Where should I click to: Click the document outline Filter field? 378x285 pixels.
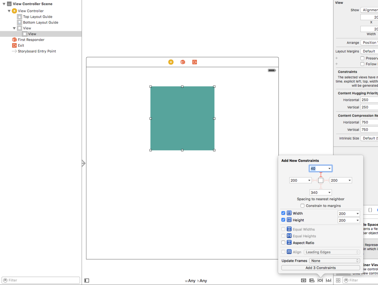coord(41,280)
